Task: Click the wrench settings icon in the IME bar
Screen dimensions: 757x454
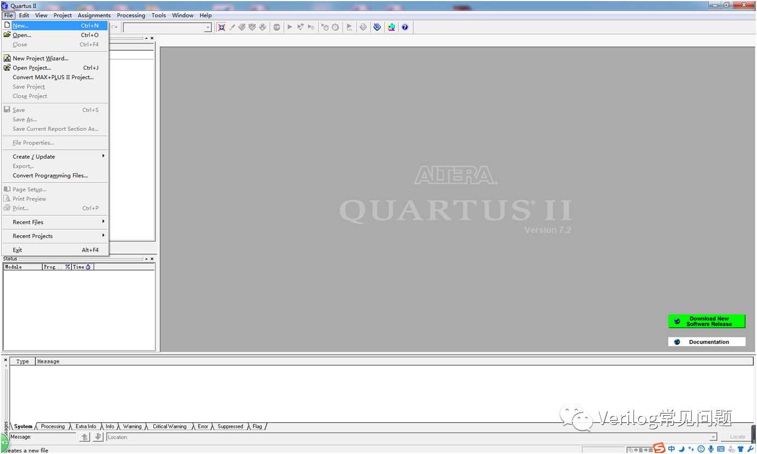Action: coord(750,449)
